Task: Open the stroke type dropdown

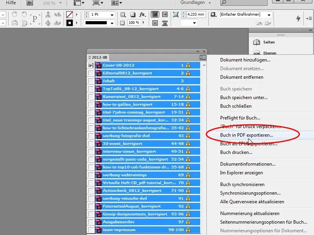Action: 112,23
